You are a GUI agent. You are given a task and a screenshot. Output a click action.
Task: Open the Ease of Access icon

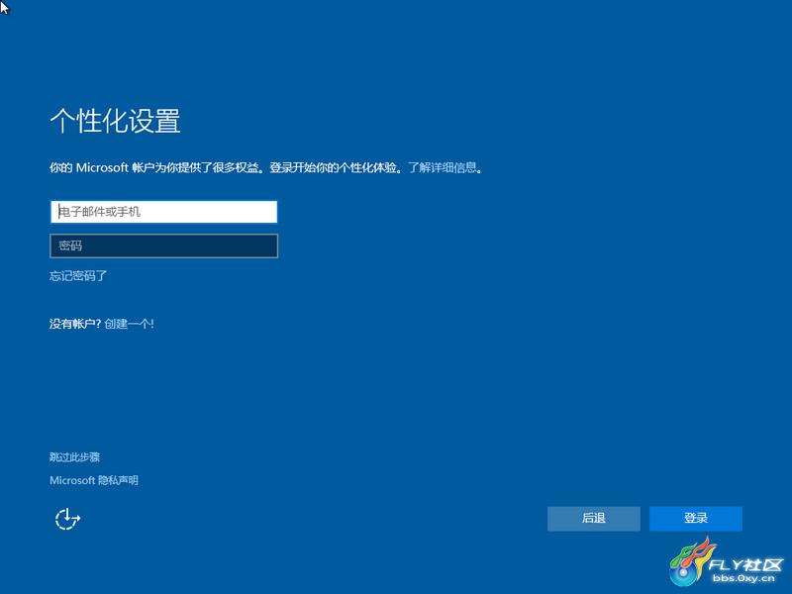[67, 519]
